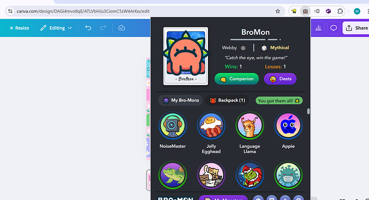Open the browser extensions puzzle icon

(340, 11)
